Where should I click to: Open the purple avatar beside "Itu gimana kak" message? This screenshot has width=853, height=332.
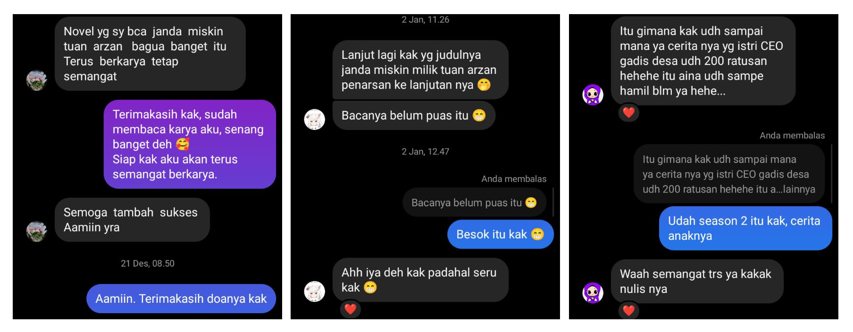[593, 95]
